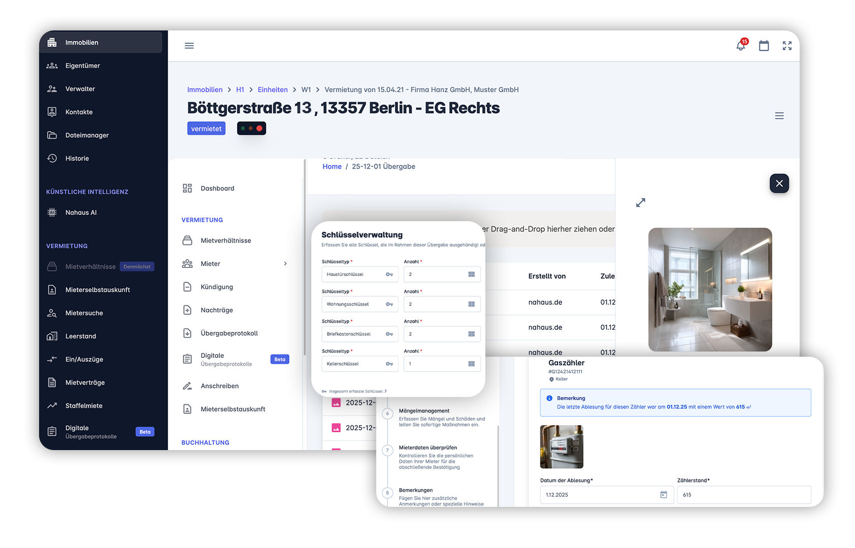Open the Datum der Ablesung date picker
The image size is (855, 548).
(x=663, y=495)
